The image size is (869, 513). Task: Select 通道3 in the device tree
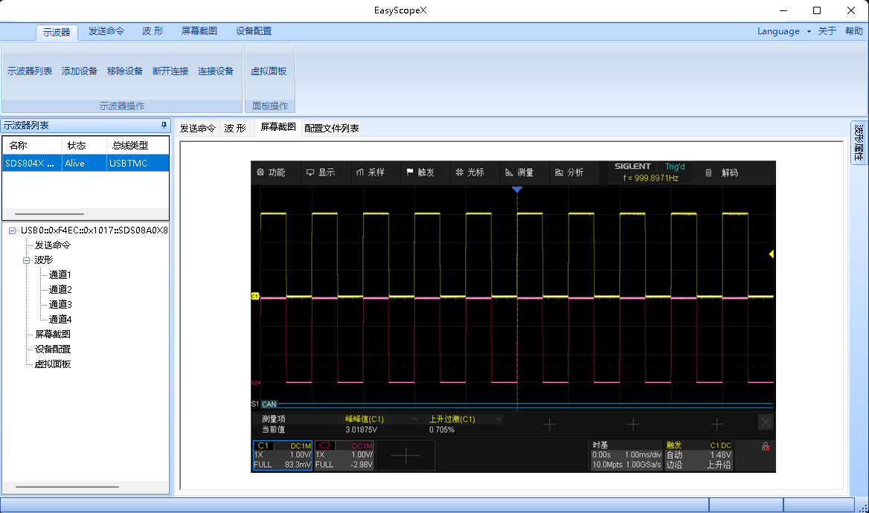pos(60,305)
